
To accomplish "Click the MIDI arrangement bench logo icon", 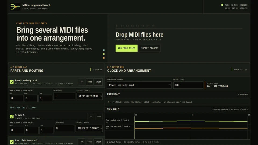I will point(15,7).
